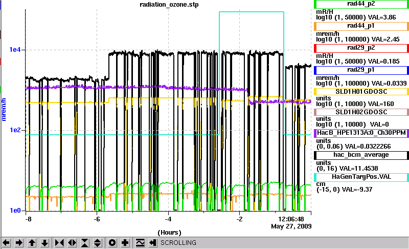Click the plus toolbar icon
Viewport: 409px width, 249px height.
pos(125,243)
